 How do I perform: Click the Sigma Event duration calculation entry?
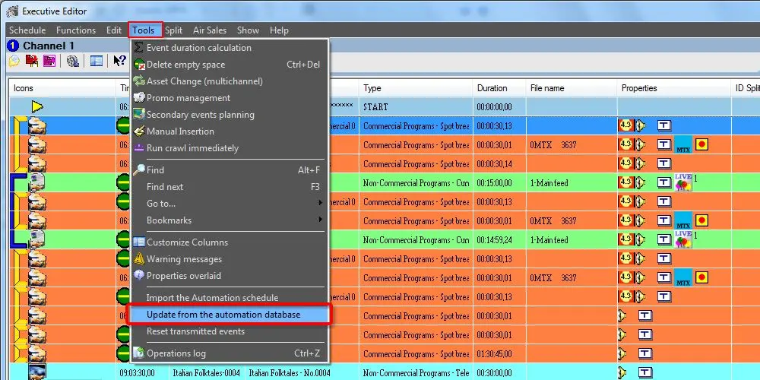pyautogui.click(x=198, y=48)
